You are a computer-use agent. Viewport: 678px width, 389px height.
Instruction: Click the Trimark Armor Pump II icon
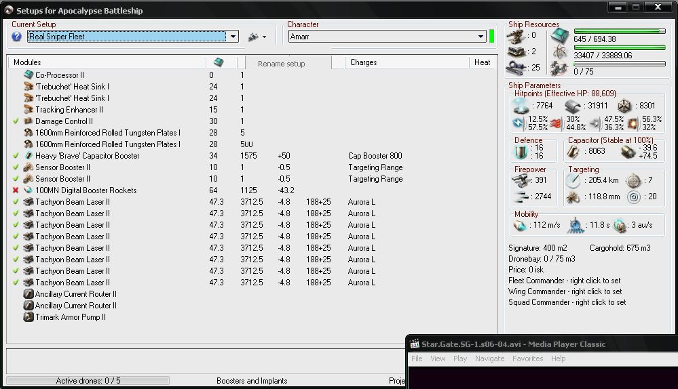pos(29,317)
